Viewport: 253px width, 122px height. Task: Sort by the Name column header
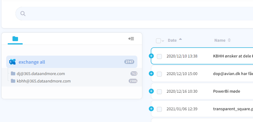click(x=220, y=40)
